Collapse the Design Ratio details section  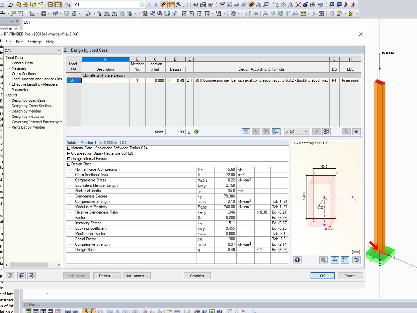[x=69, y=164]
